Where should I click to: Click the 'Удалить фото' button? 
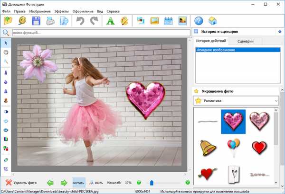coord(21,183)
